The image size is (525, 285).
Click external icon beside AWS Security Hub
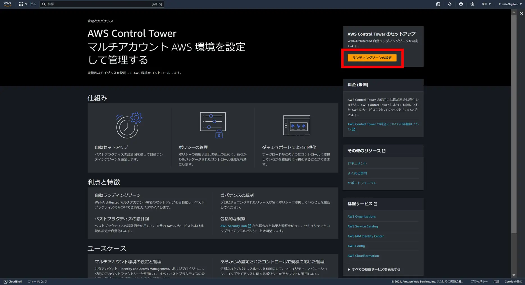[250, 226]
